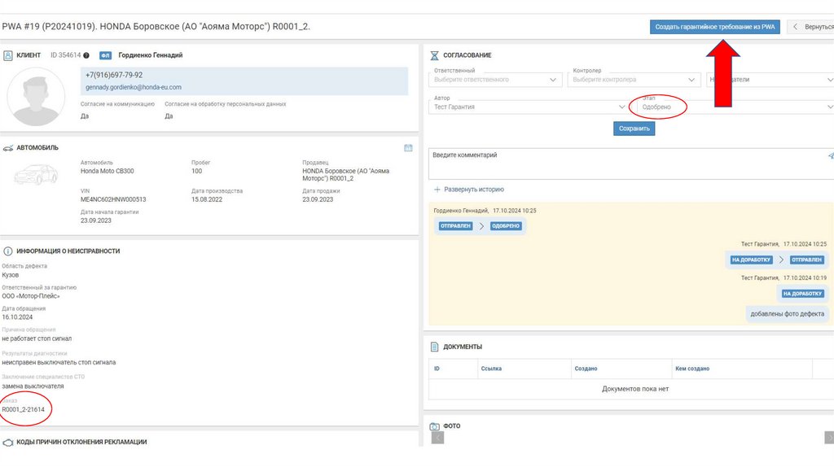Click the documents icon next to Документы
The width and height of the screenshot is (834, 467).
coord(435,347)
